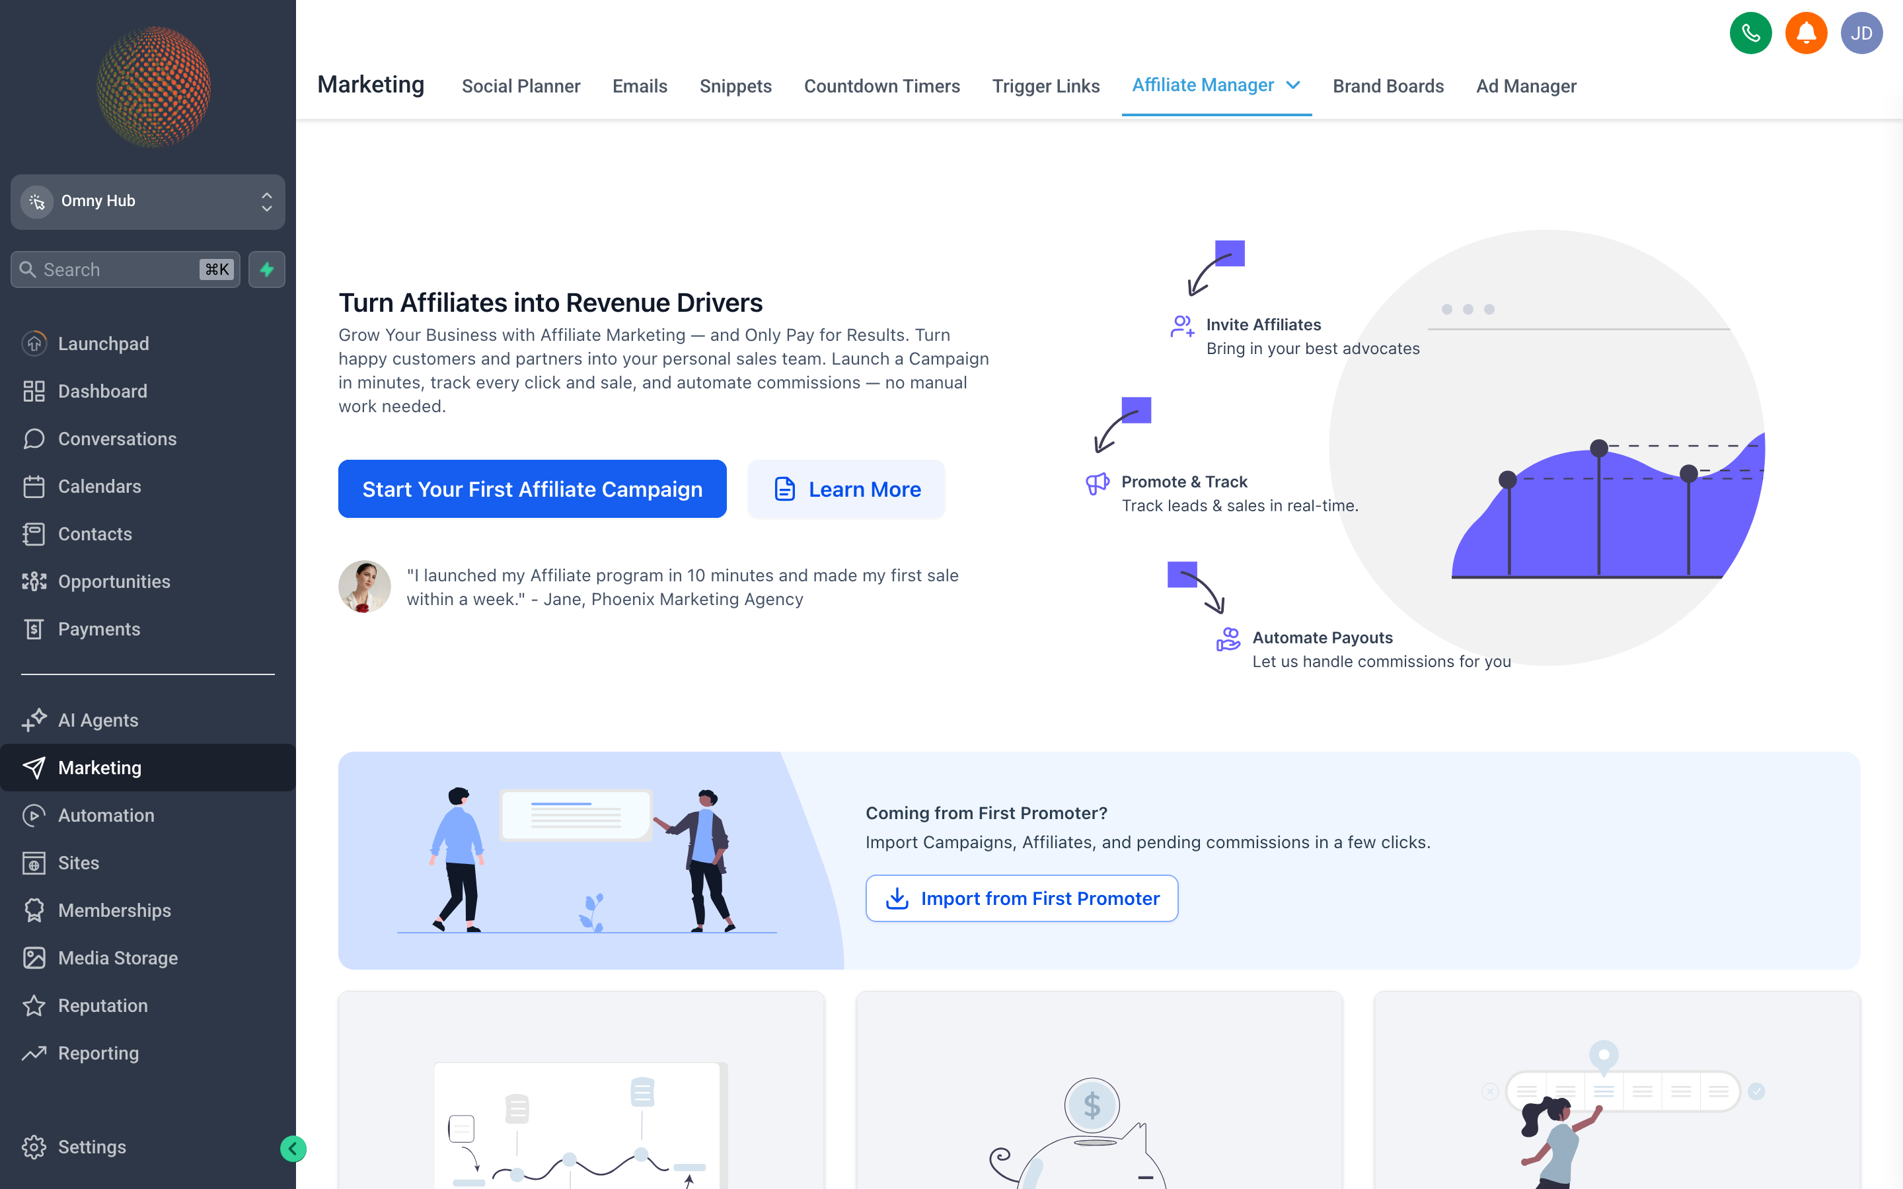
Task: Open the Social Planner tab
Action: (x=521, y=86)
